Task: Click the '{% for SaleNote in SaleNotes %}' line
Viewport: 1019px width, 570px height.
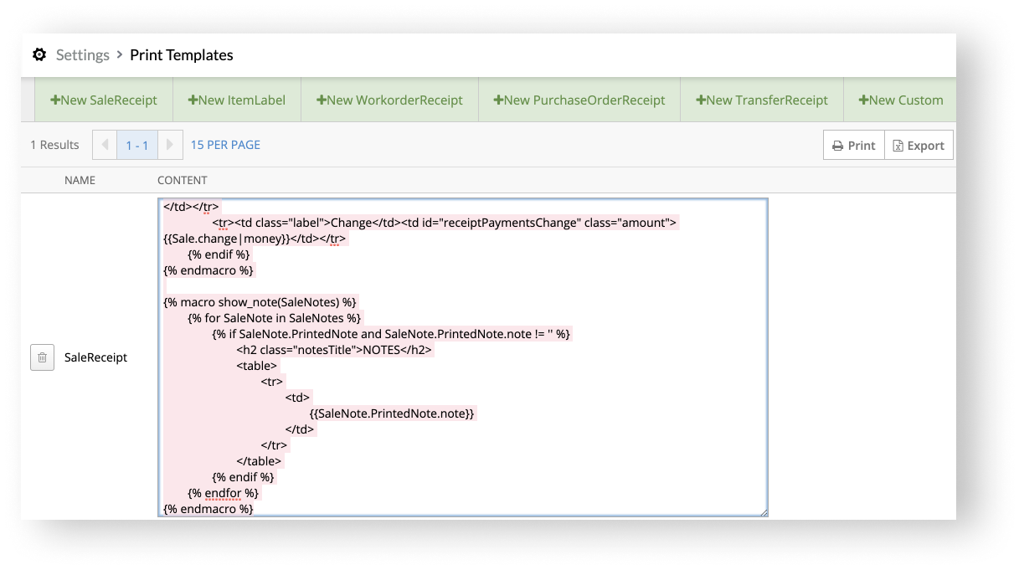Action: tap(275, 318)
